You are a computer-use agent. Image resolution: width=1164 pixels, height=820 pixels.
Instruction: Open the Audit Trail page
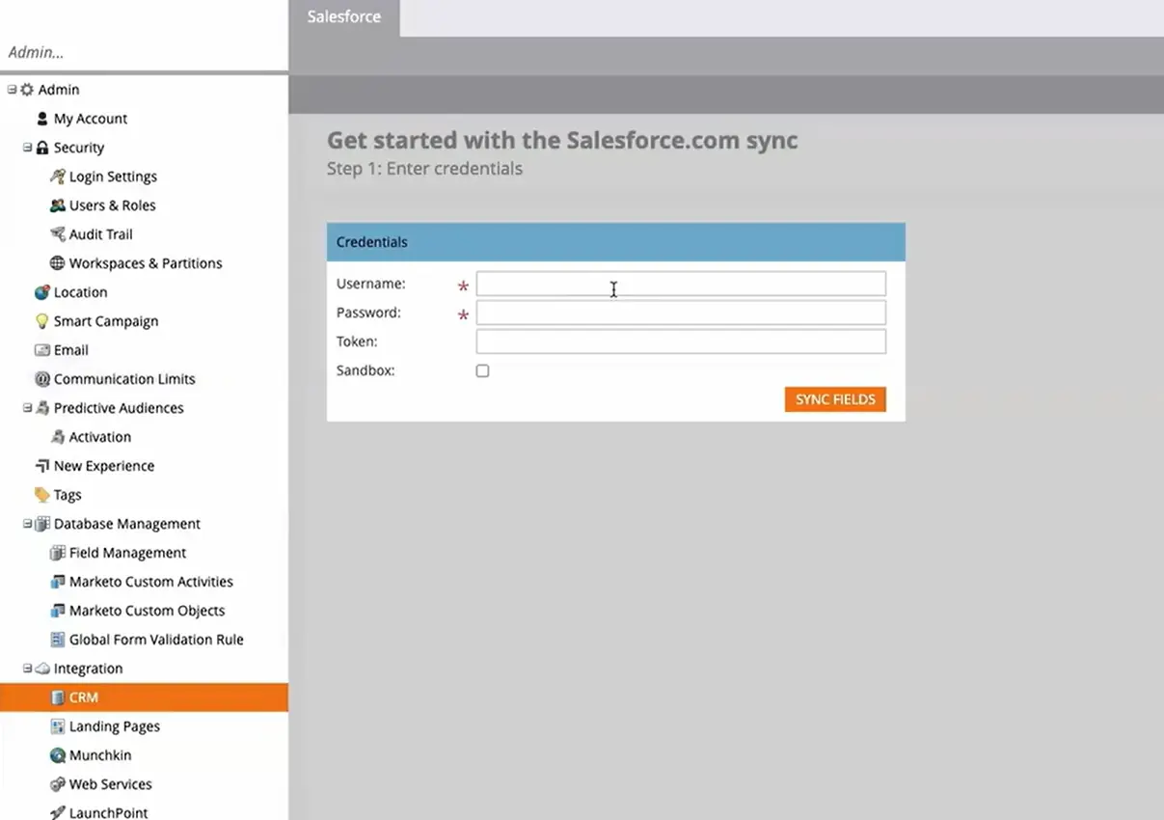coord(100,233)
